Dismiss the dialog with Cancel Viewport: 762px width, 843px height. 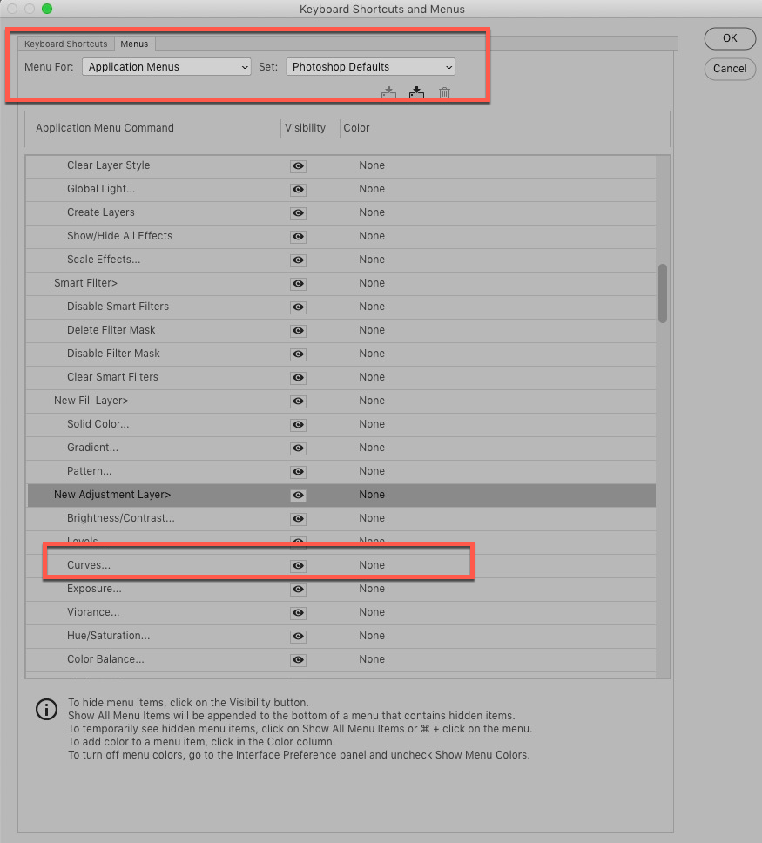tap(729, 69)
